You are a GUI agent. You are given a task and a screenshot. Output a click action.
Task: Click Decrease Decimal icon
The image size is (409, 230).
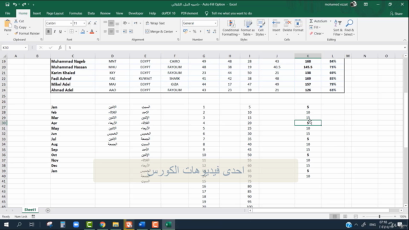click(x=215, y=31)
